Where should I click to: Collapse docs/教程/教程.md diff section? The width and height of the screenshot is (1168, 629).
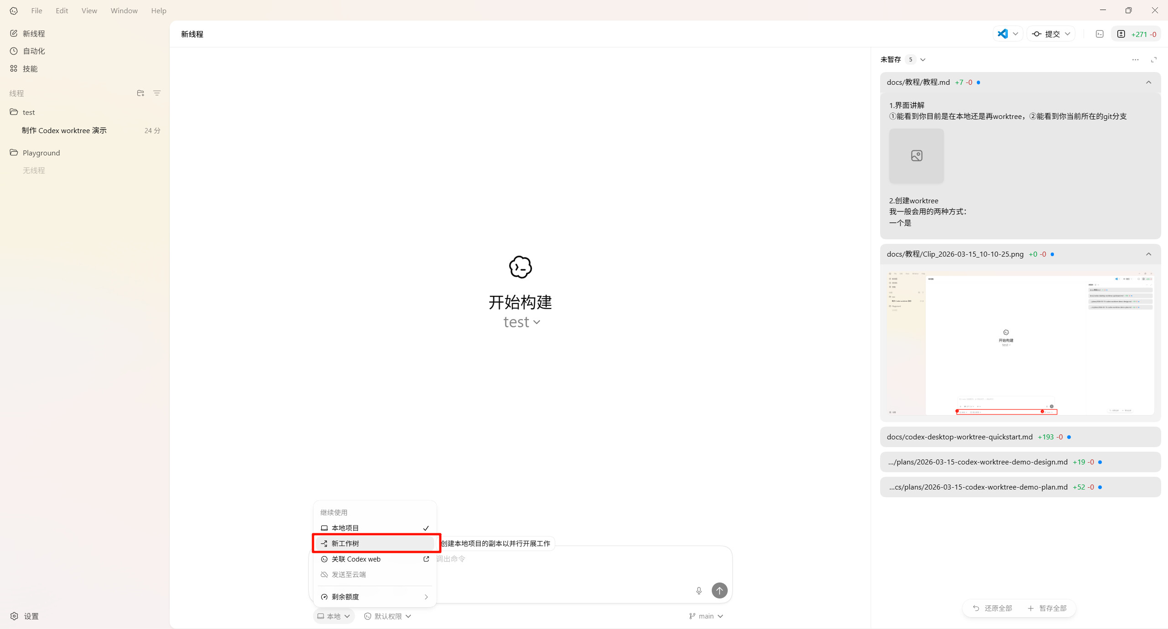[x=1149, y=82]
